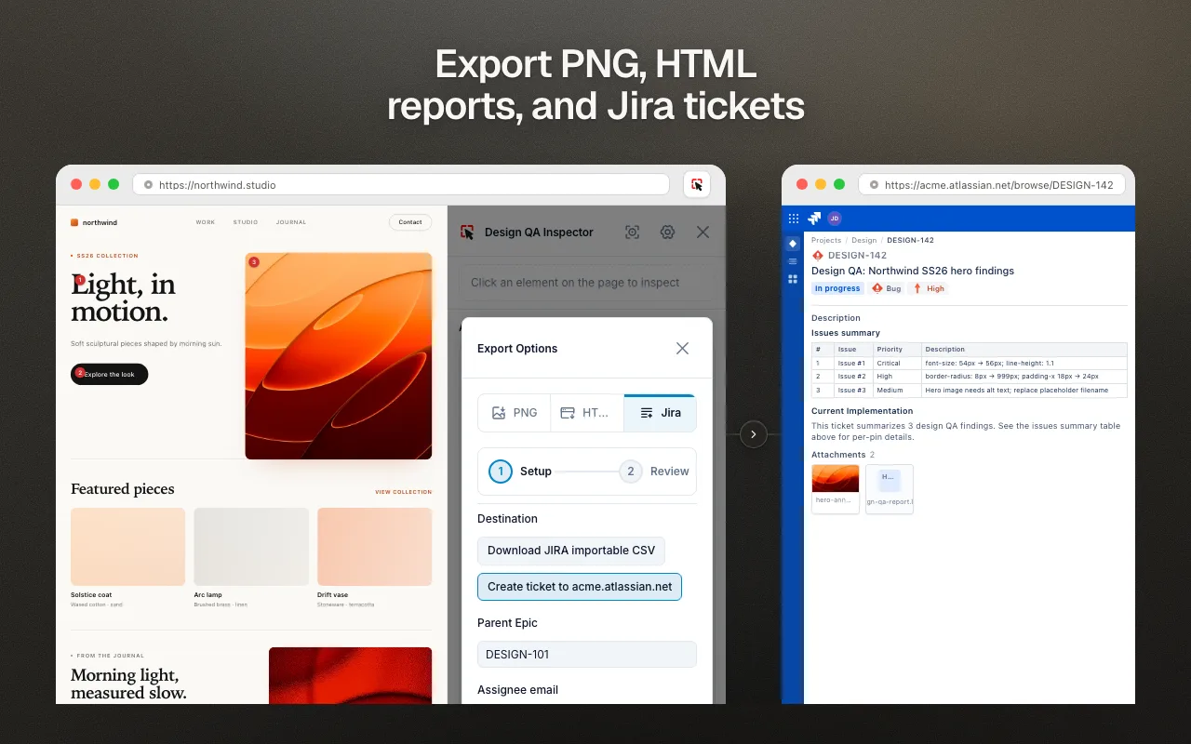Click the acme.atlassian.net address bar
Image resolution: width=1191 pixels, height=744 pixels.
pyautogui.click(x=990, y=185)
